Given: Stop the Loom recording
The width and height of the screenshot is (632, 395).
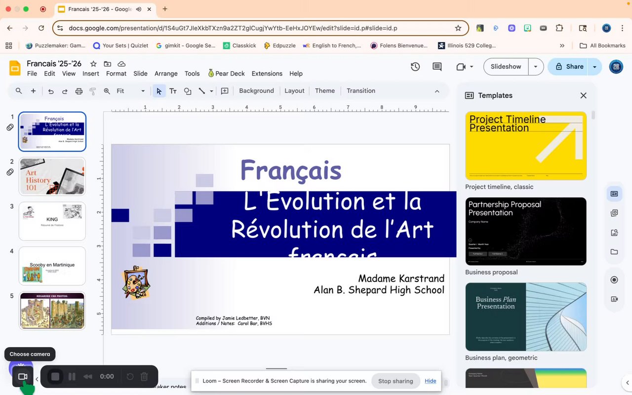Looking at the screenshot, I should [55, 377].
